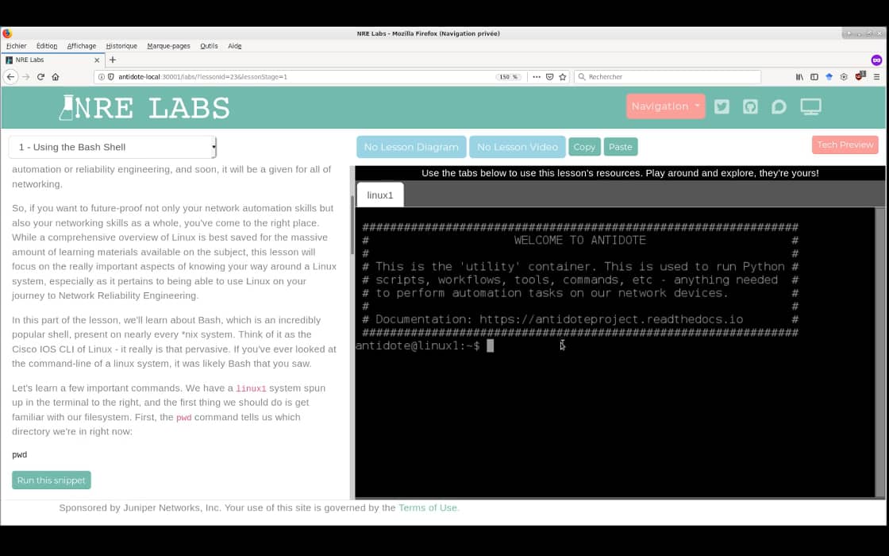Open the Historique menu
Image resolution: width=889 pixels, height=556 pixels.
pyautogui.click(x=121, y=46)
